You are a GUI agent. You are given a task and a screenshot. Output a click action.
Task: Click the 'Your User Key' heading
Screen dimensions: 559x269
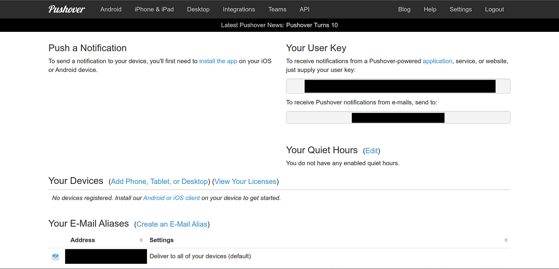coord(316,48)
